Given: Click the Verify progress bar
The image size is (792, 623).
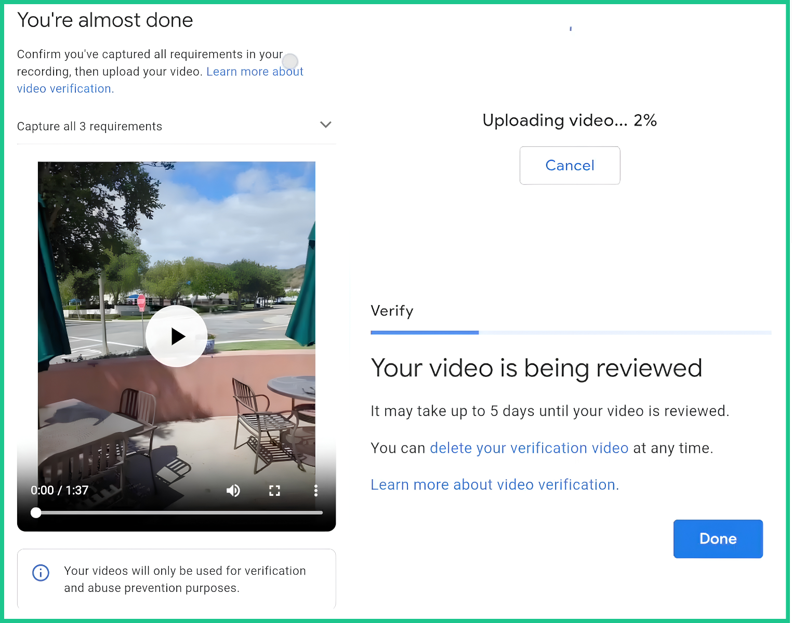Looking at the screenshot, I should pos(571,332).
